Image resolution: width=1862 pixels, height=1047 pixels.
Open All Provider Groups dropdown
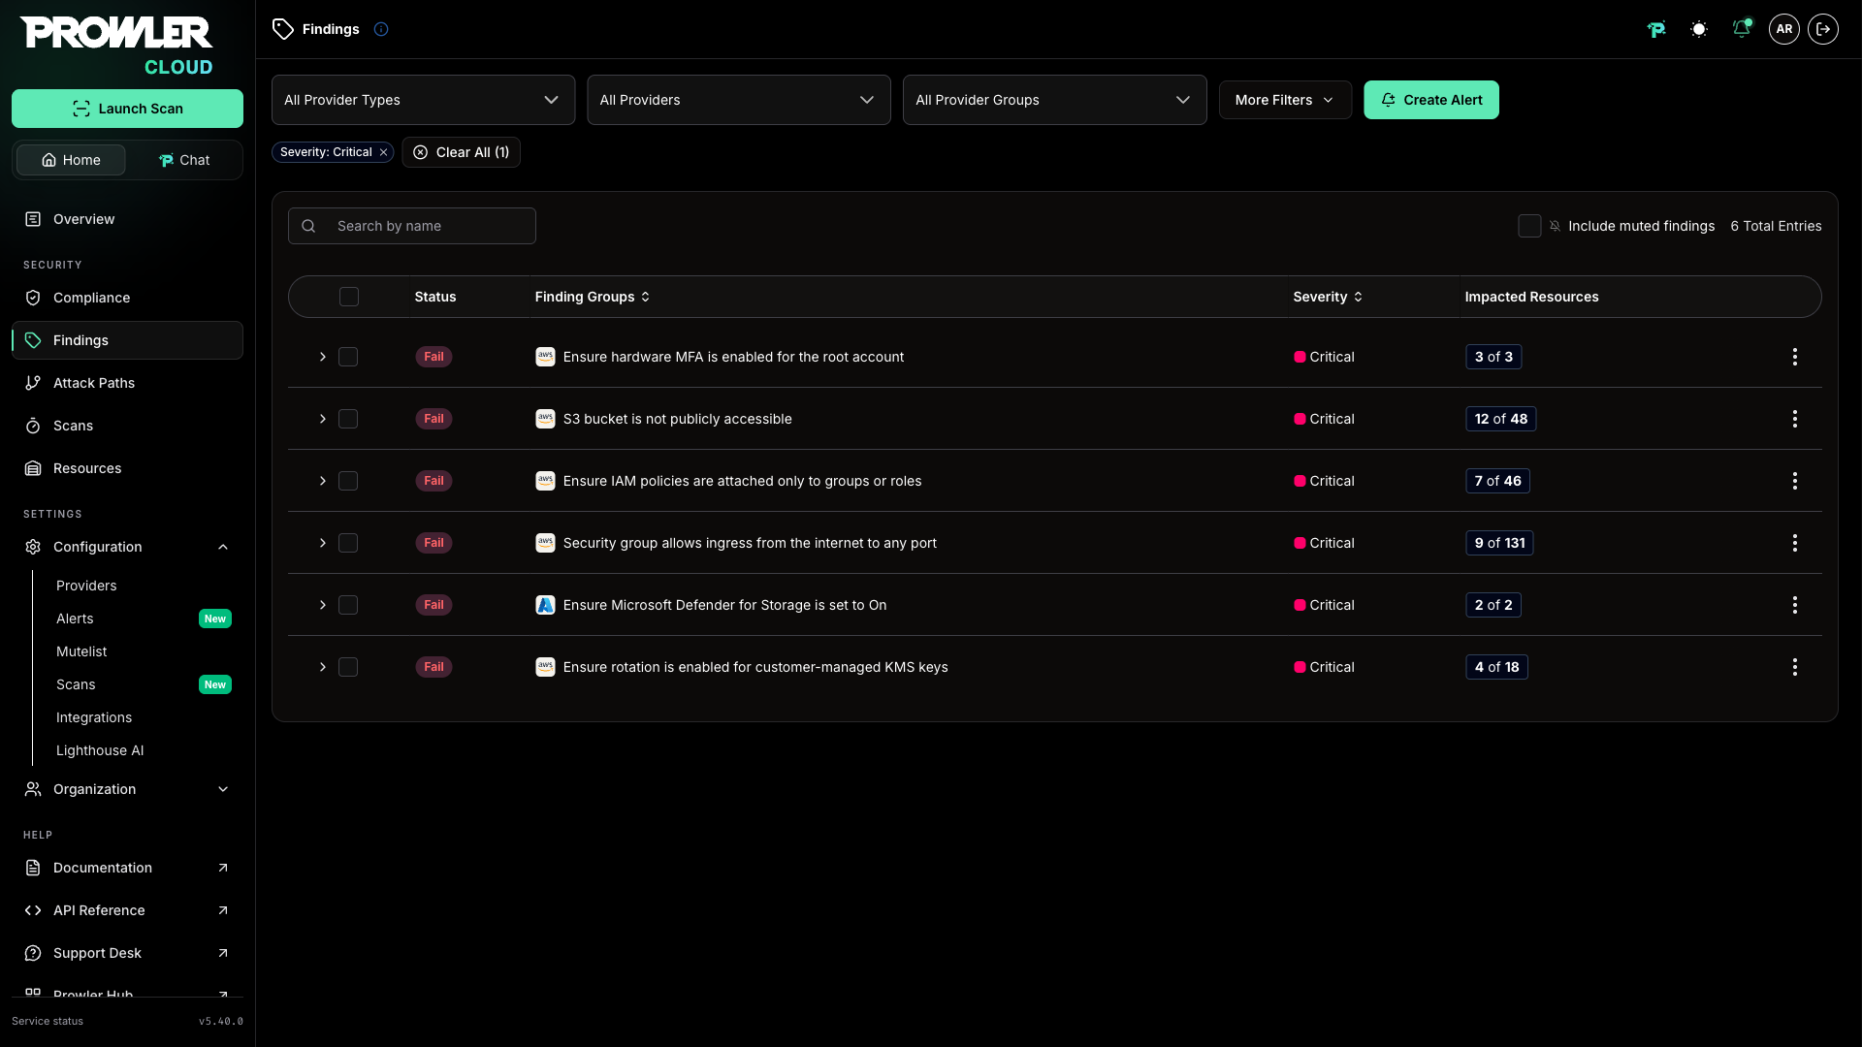point(1054,100)
